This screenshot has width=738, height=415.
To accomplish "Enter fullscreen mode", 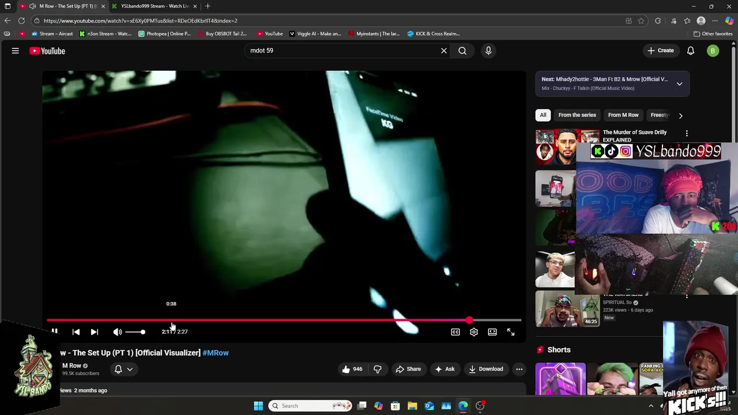I will click(511, 332).
